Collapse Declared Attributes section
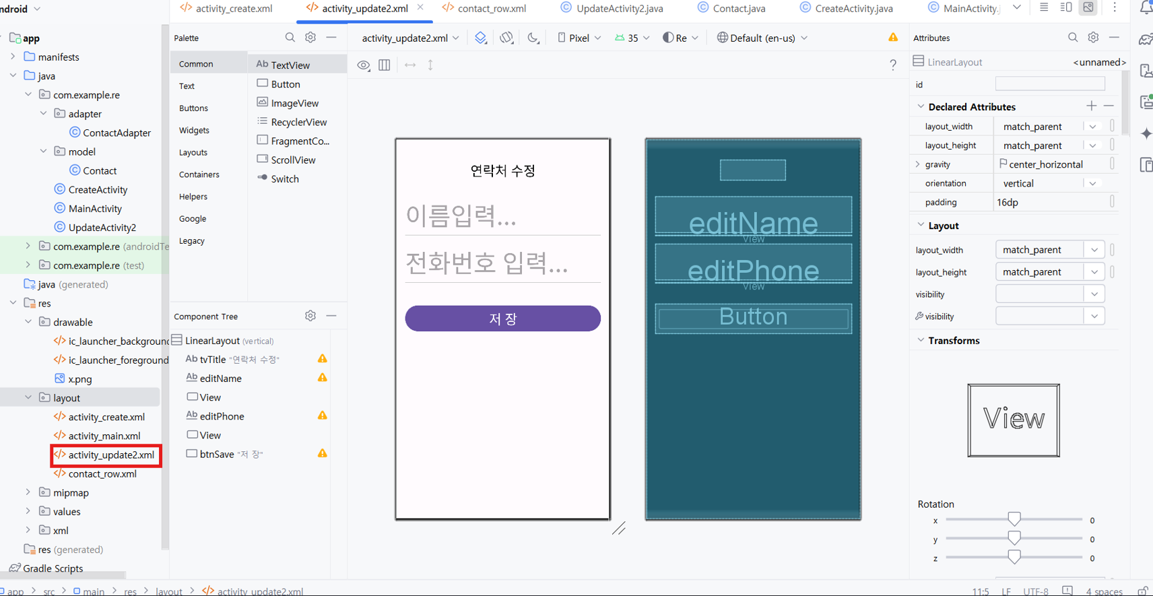 (x=921, y=106)
